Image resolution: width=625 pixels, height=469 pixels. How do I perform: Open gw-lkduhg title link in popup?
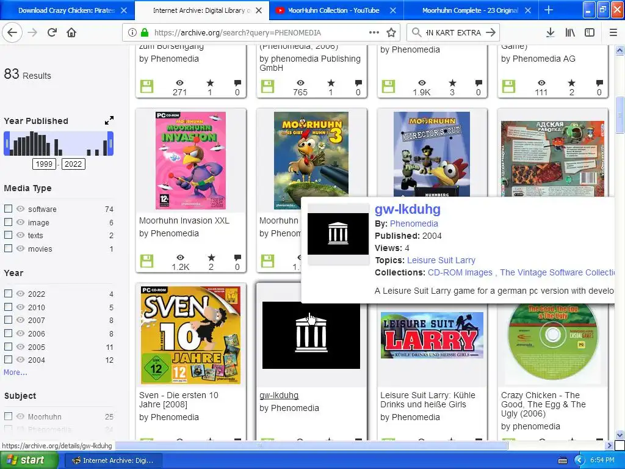click(407, 209)
